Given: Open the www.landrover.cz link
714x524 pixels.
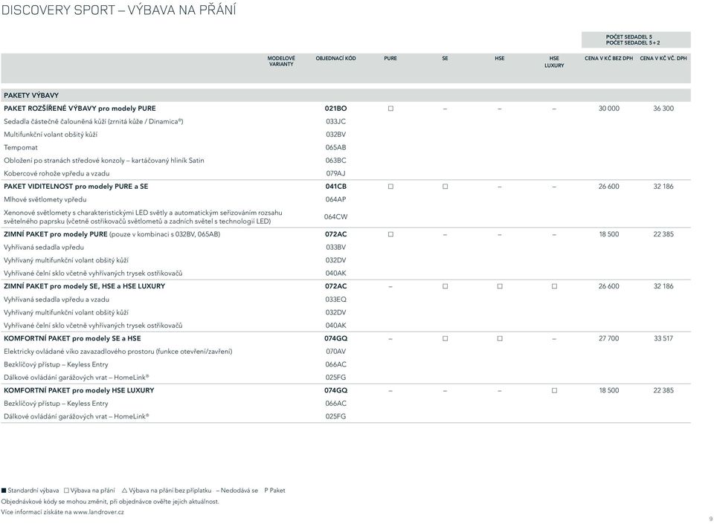Looking at the screenshot, I should tap(98, 512).
